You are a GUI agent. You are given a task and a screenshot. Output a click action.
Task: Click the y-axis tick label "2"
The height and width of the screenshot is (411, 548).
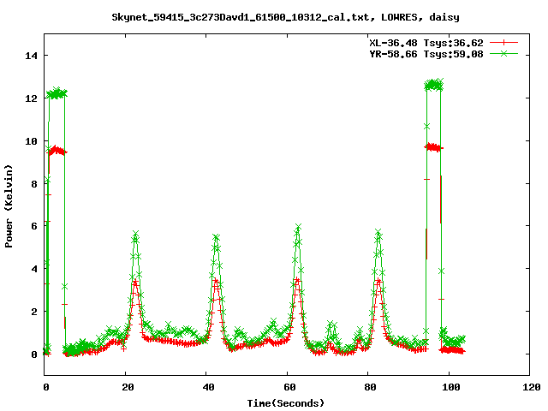(x=34, y=312)
